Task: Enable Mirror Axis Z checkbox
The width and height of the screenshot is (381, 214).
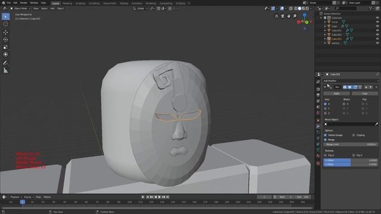Action: pos(326,113)
